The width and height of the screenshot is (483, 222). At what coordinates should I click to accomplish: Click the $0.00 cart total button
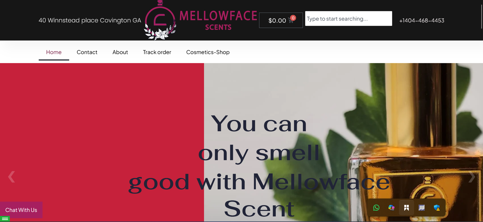(281, 20)
